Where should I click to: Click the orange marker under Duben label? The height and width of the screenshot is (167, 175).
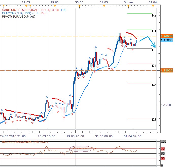coord(128,5)
